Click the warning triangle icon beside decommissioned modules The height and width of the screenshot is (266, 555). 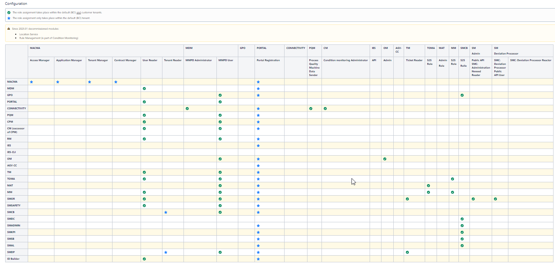pyautogui.click(x=9, y=29)
